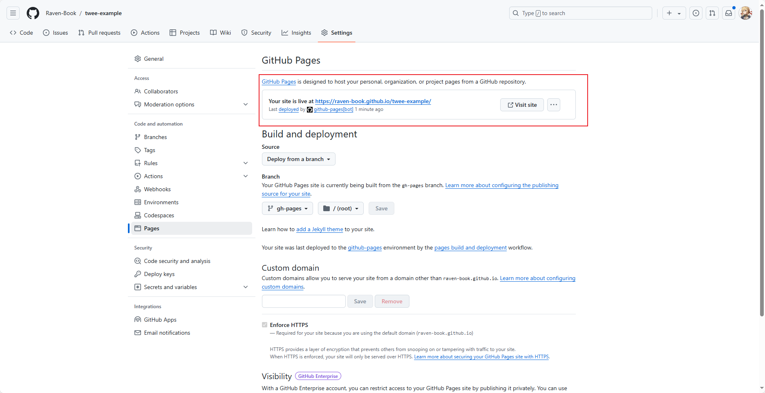This screenshot has width=765, height=393.
Task: Click the plus create-new button
Action: click(674, 13)
